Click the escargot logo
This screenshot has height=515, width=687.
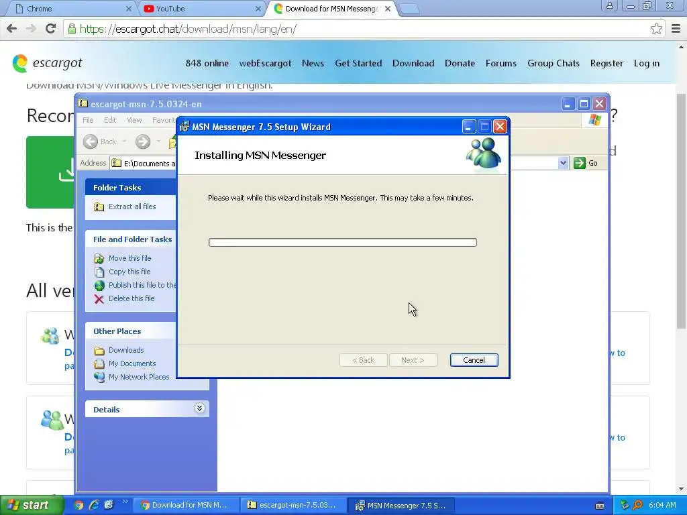click(x=48, y=64)
